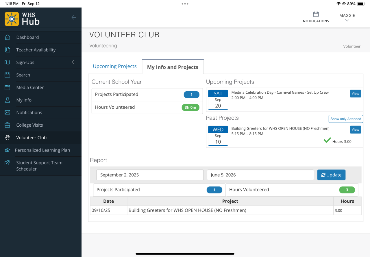Tap the battery status icon
This screenshot has height=257, width=370.
coord(361,4)
